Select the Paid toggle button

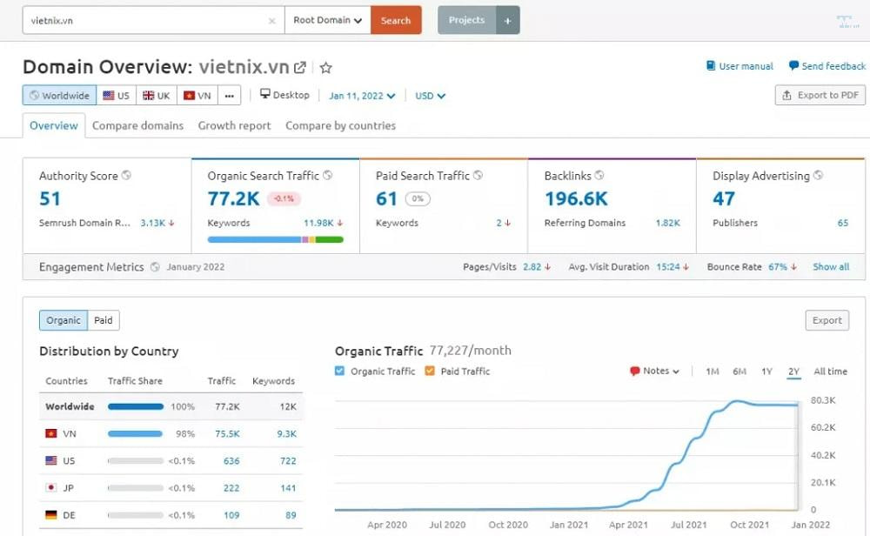(104, 320)
